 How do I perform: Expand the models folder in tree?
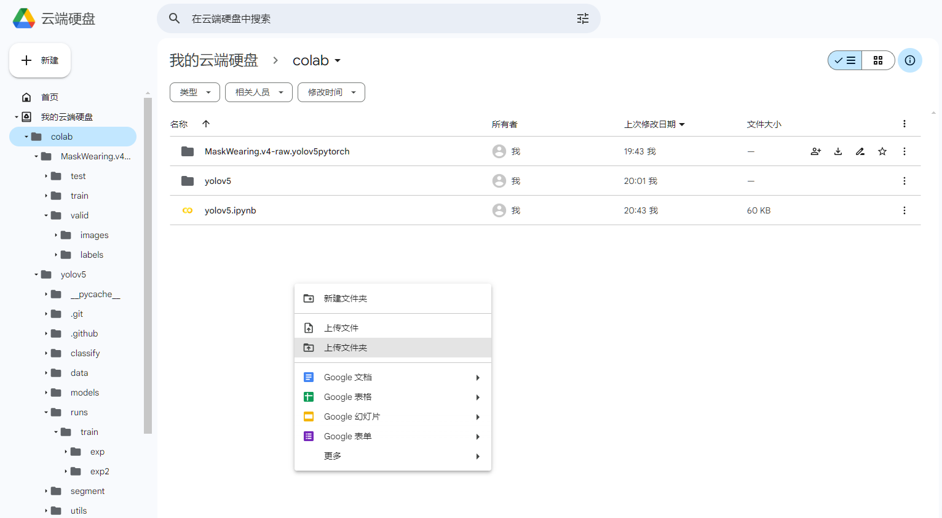46,392
